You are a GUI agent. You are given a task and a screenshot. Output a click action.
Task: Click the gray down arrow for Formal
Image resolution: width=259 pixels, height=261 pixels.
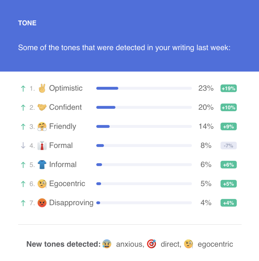coord(23,146)
